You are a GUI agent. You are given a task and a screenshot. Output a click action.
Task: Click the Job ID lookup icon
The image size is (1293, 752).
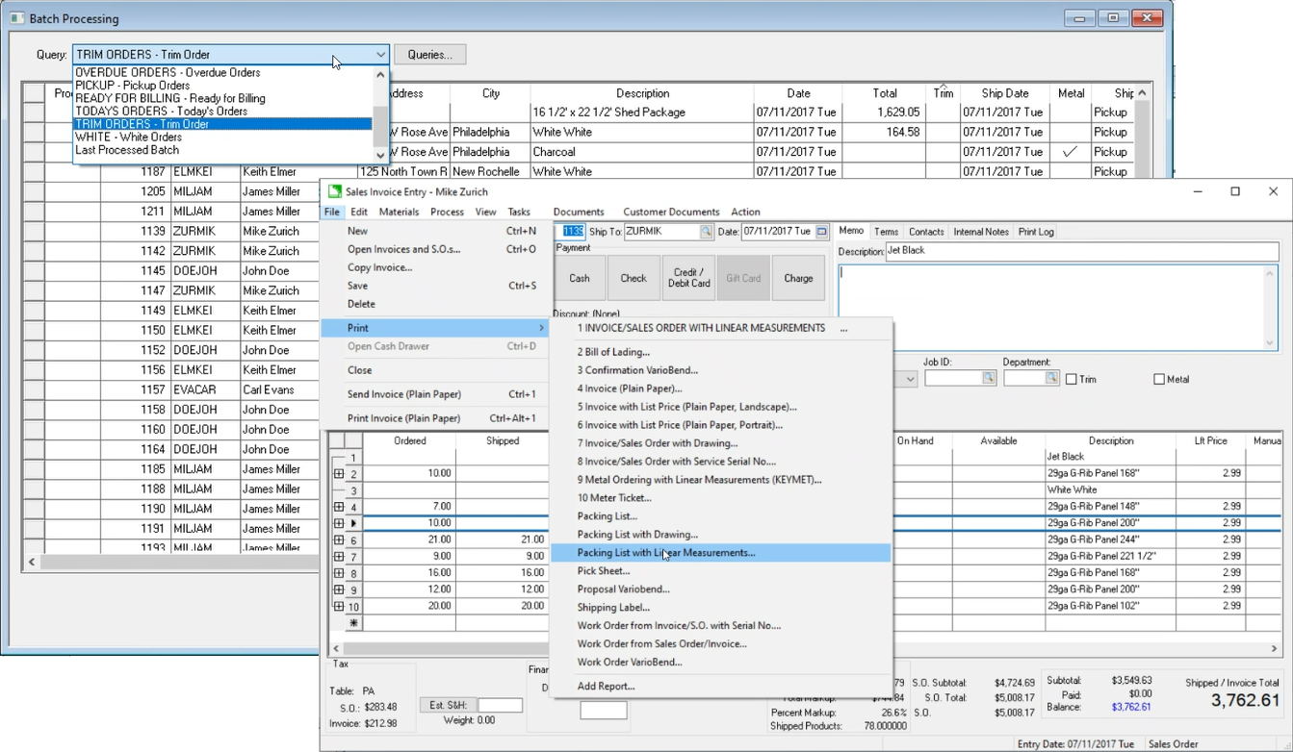coord(989,379)
